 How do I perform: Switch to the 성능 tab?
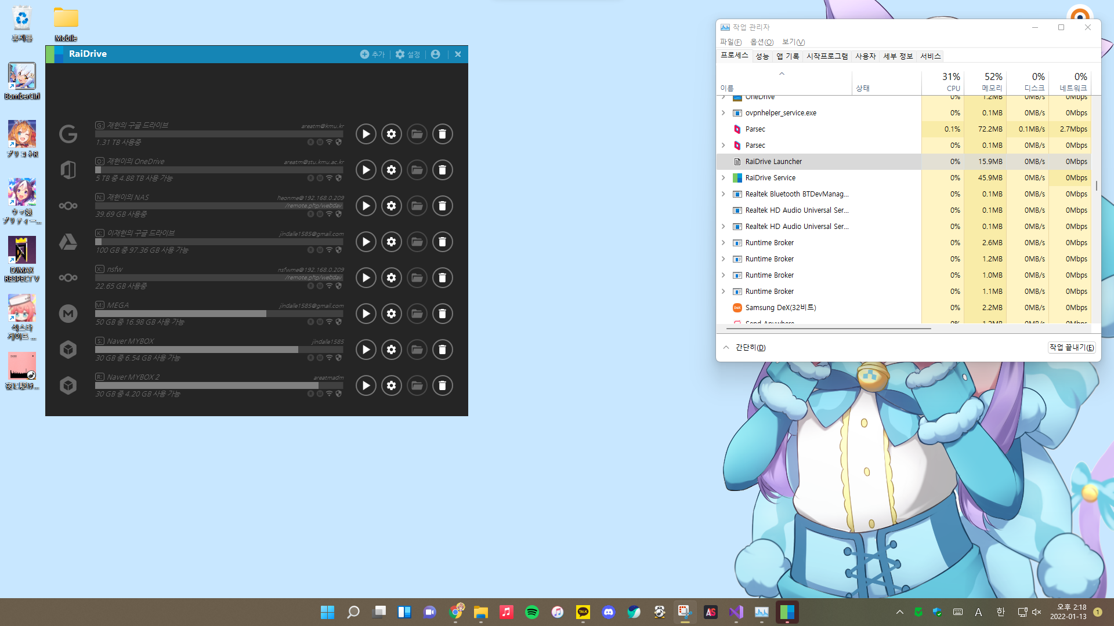pyautogui.click(x=762, y=56)
